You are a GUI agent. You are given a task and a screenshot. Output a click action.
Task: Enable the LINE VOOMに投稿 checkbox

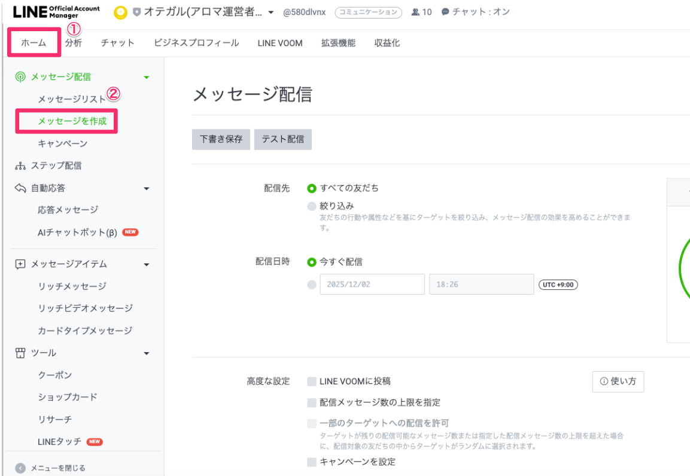pos(311,381)
